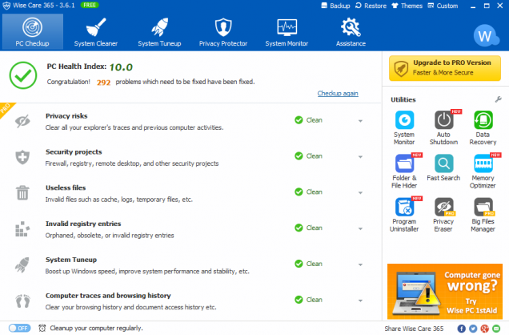Image resolution: width=509 pixels, height=335 pixels.
Task: Open the Assistance tab
Action: coord(351,31)
